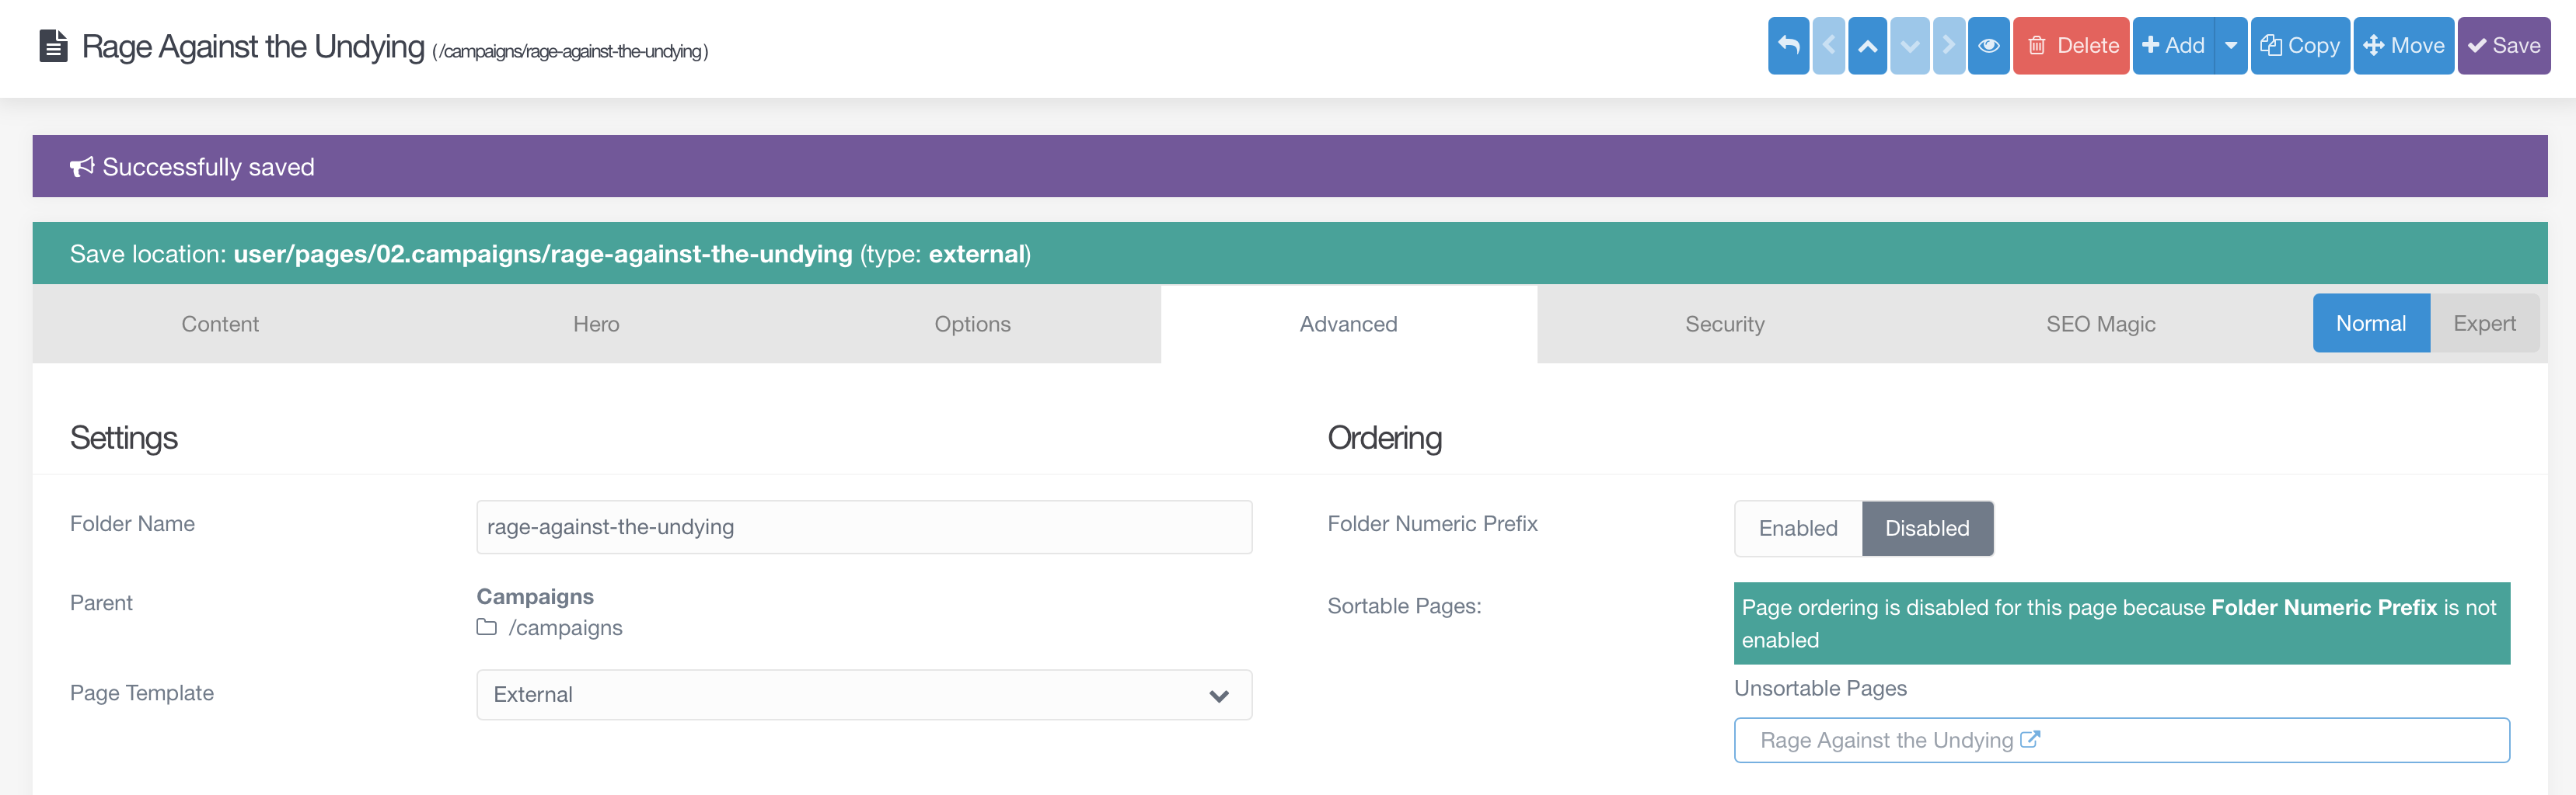Switch to the Content tab
The width and height of the screenshot is (2576, 795).
tap(220, 324)
